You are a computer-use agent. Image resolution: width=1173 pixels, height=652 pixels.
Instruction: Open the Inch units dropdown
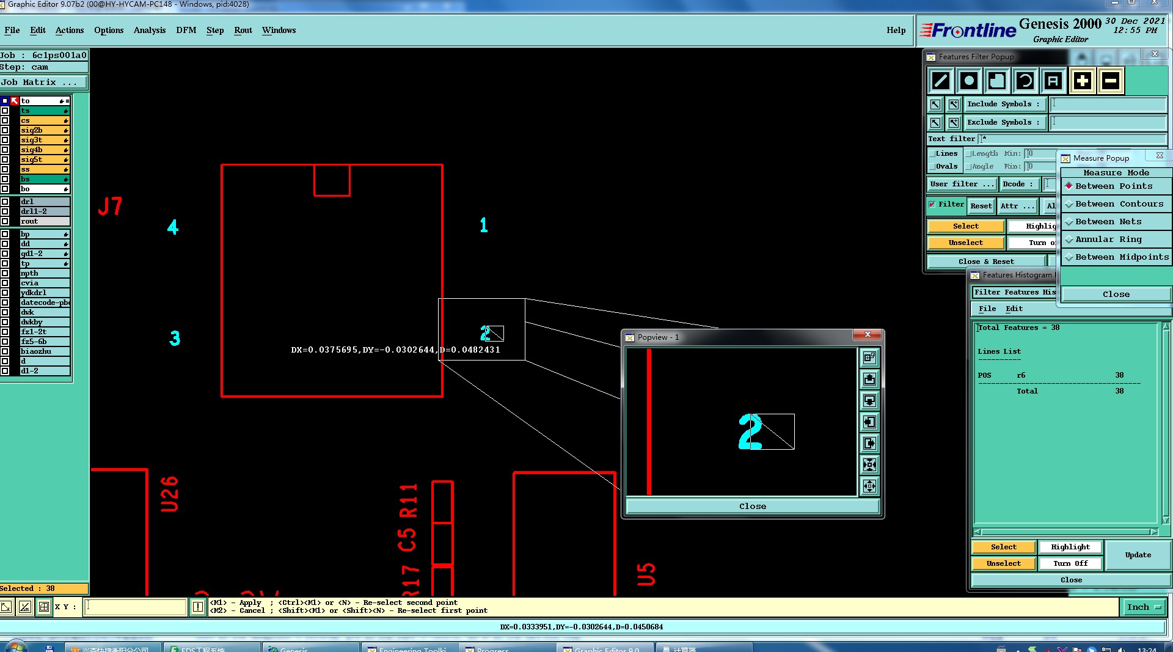(x=1144, y=607)
